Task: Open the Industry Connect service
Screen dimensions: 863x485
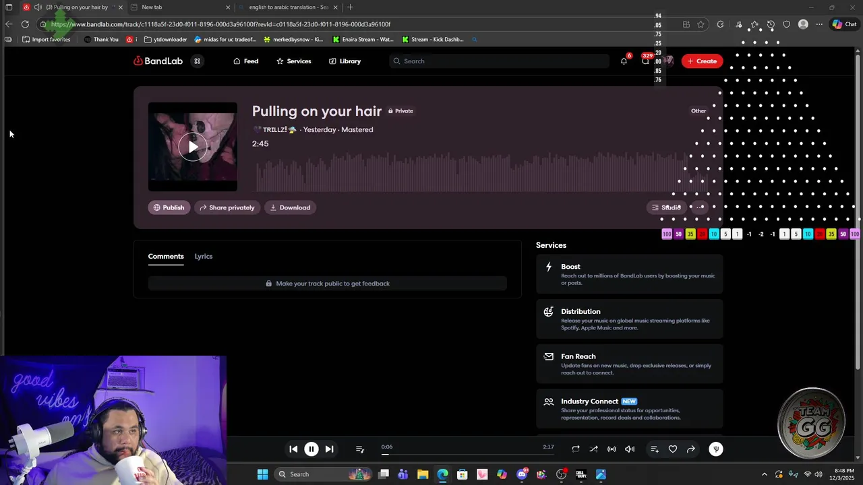Action: coord(630,409)
